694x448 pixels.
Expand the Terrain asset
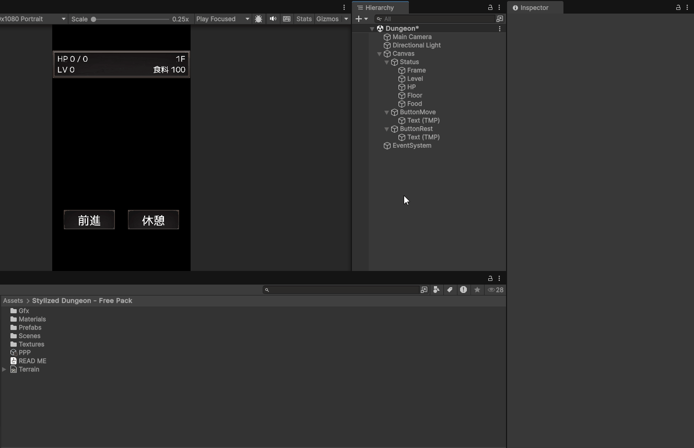tap(4, 369)
